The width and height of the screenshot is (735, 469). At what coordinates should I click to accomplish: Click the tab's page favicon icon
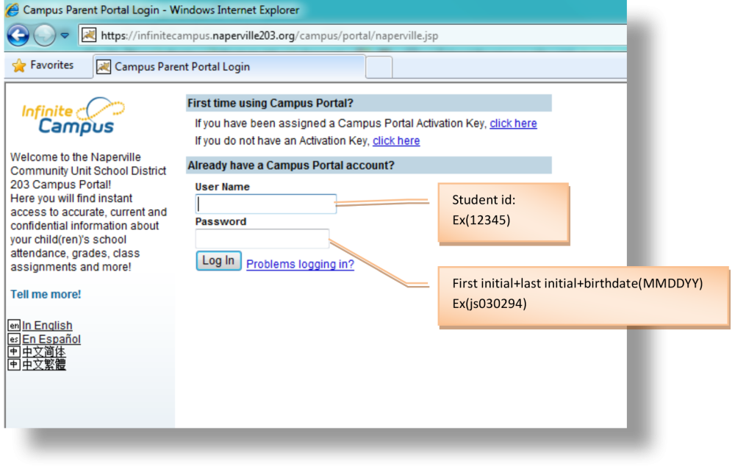point(104,67)
